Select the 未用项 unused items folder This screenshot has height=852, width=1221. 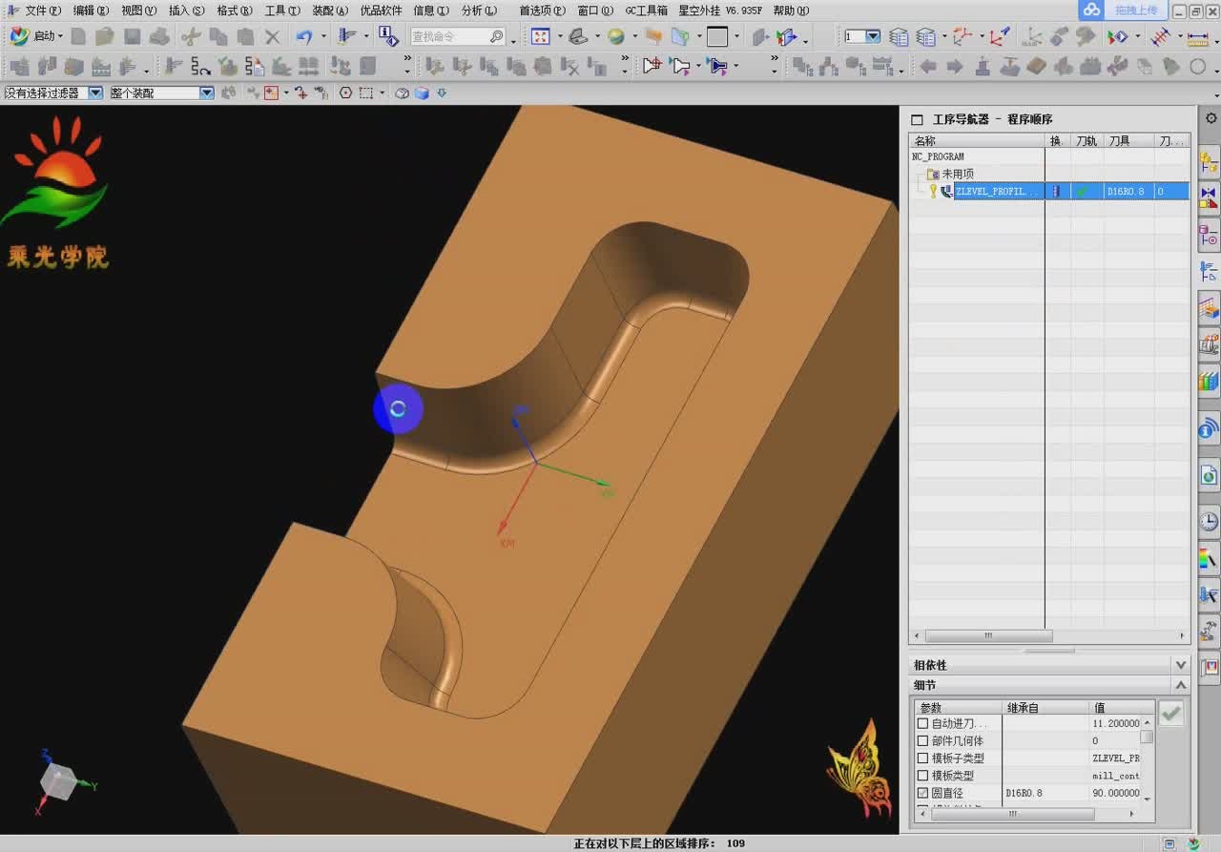click(958, 174)
